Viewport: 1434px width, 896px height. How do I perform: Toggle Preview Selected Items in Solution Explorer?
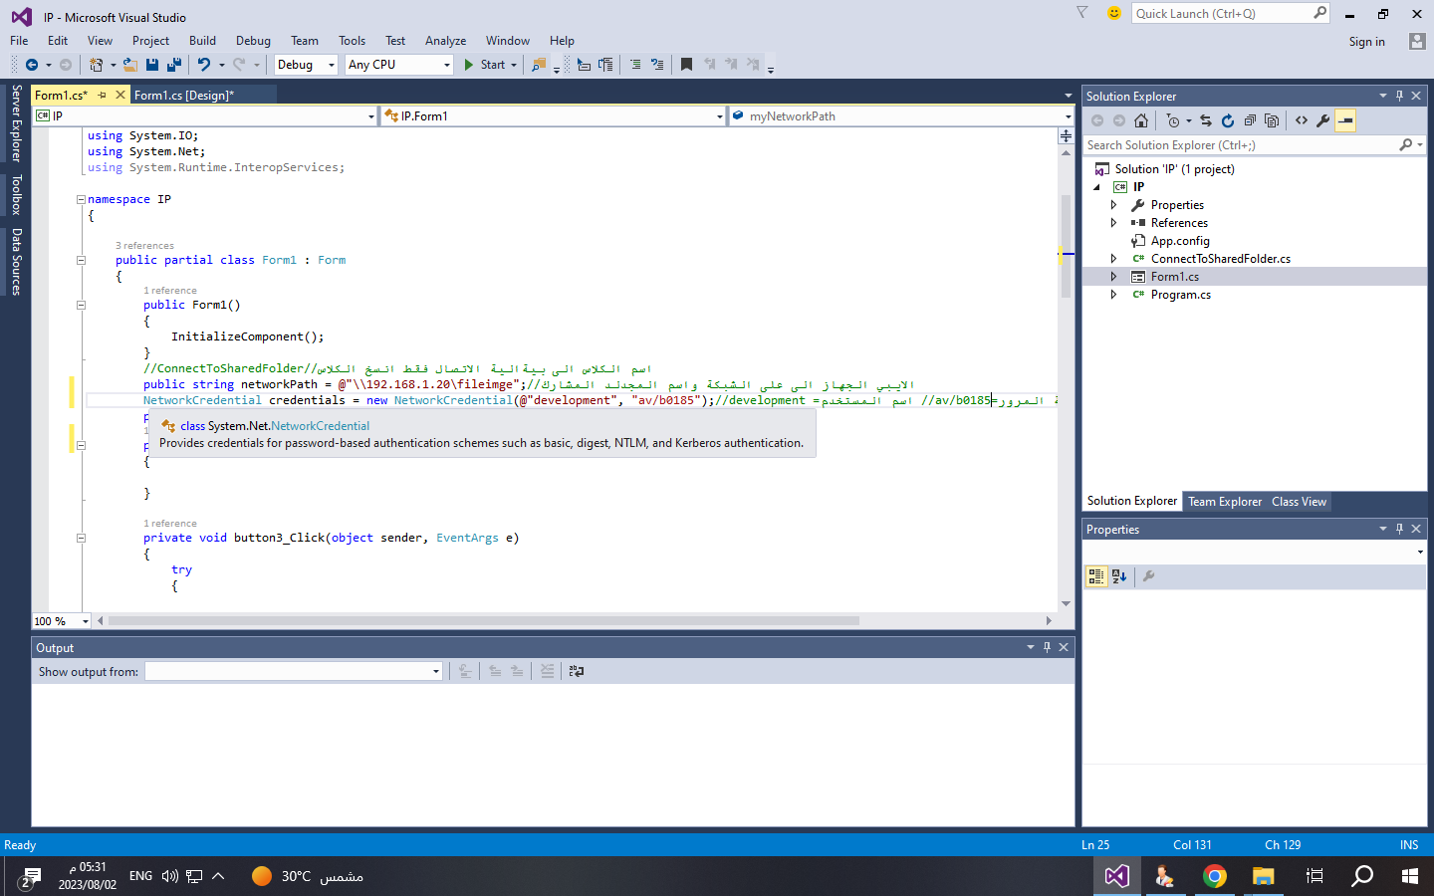pyautogui.click(x=1345, y=120)
